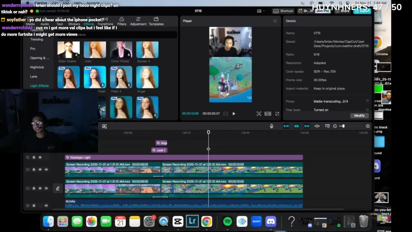This screenshot has width=412, height=232.
Task: Click the Shortcut button in top bar
Action: click(x=283, y=11)
